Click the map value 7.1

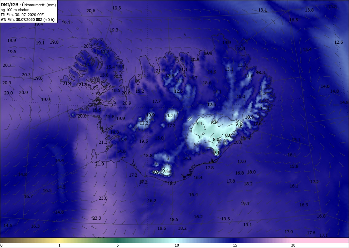click(217, 153)
